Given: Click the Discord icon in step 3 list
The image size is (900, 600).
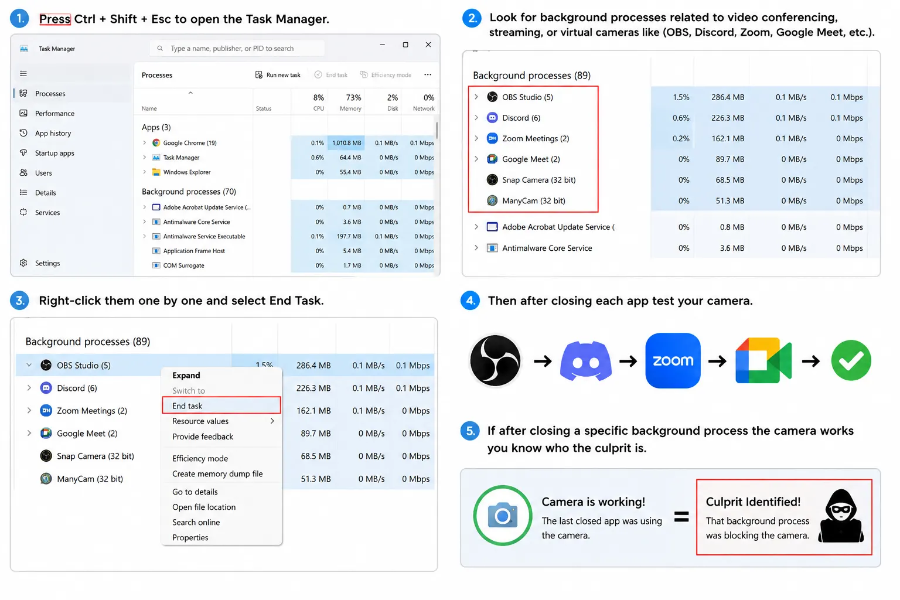Looking at the screenshot, I should coord(46,388).
